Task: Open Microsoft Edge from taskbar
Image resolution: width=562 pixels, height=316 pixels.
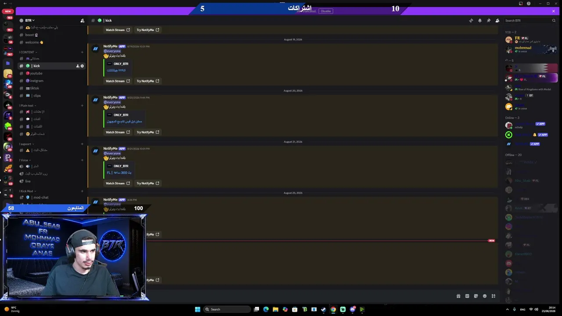Action: tap(266, 309)
